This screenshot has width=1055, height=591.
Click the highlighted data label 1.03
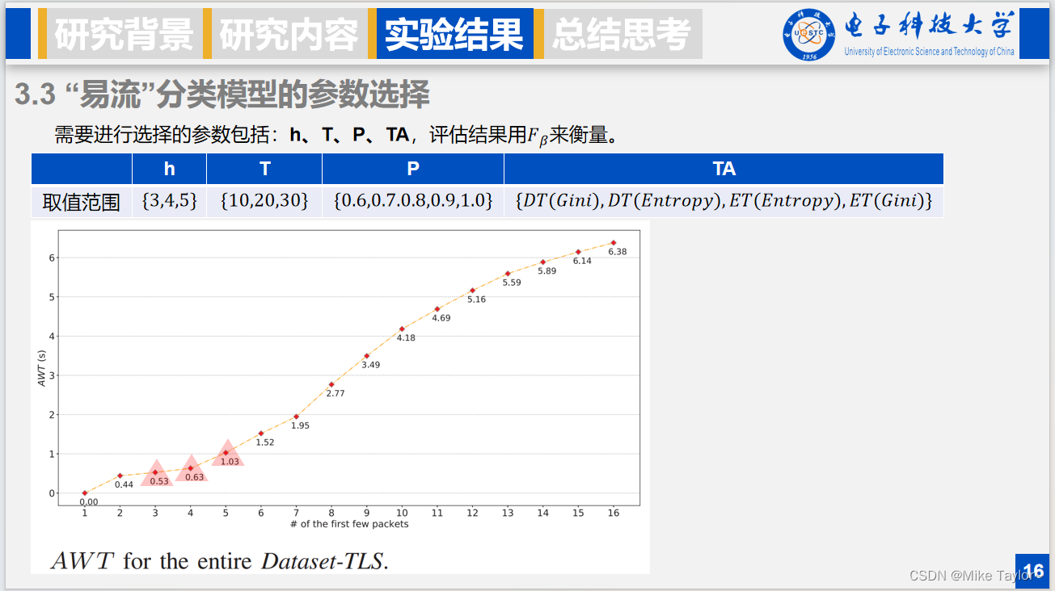[230, 462]
